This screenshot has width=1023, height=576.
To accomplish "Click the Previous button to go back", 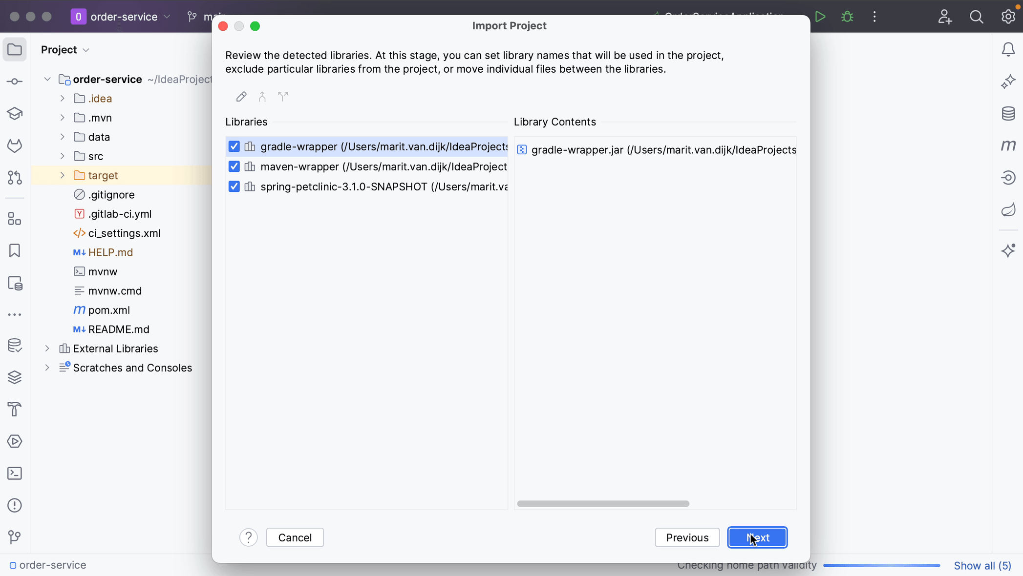I will 687,537.
